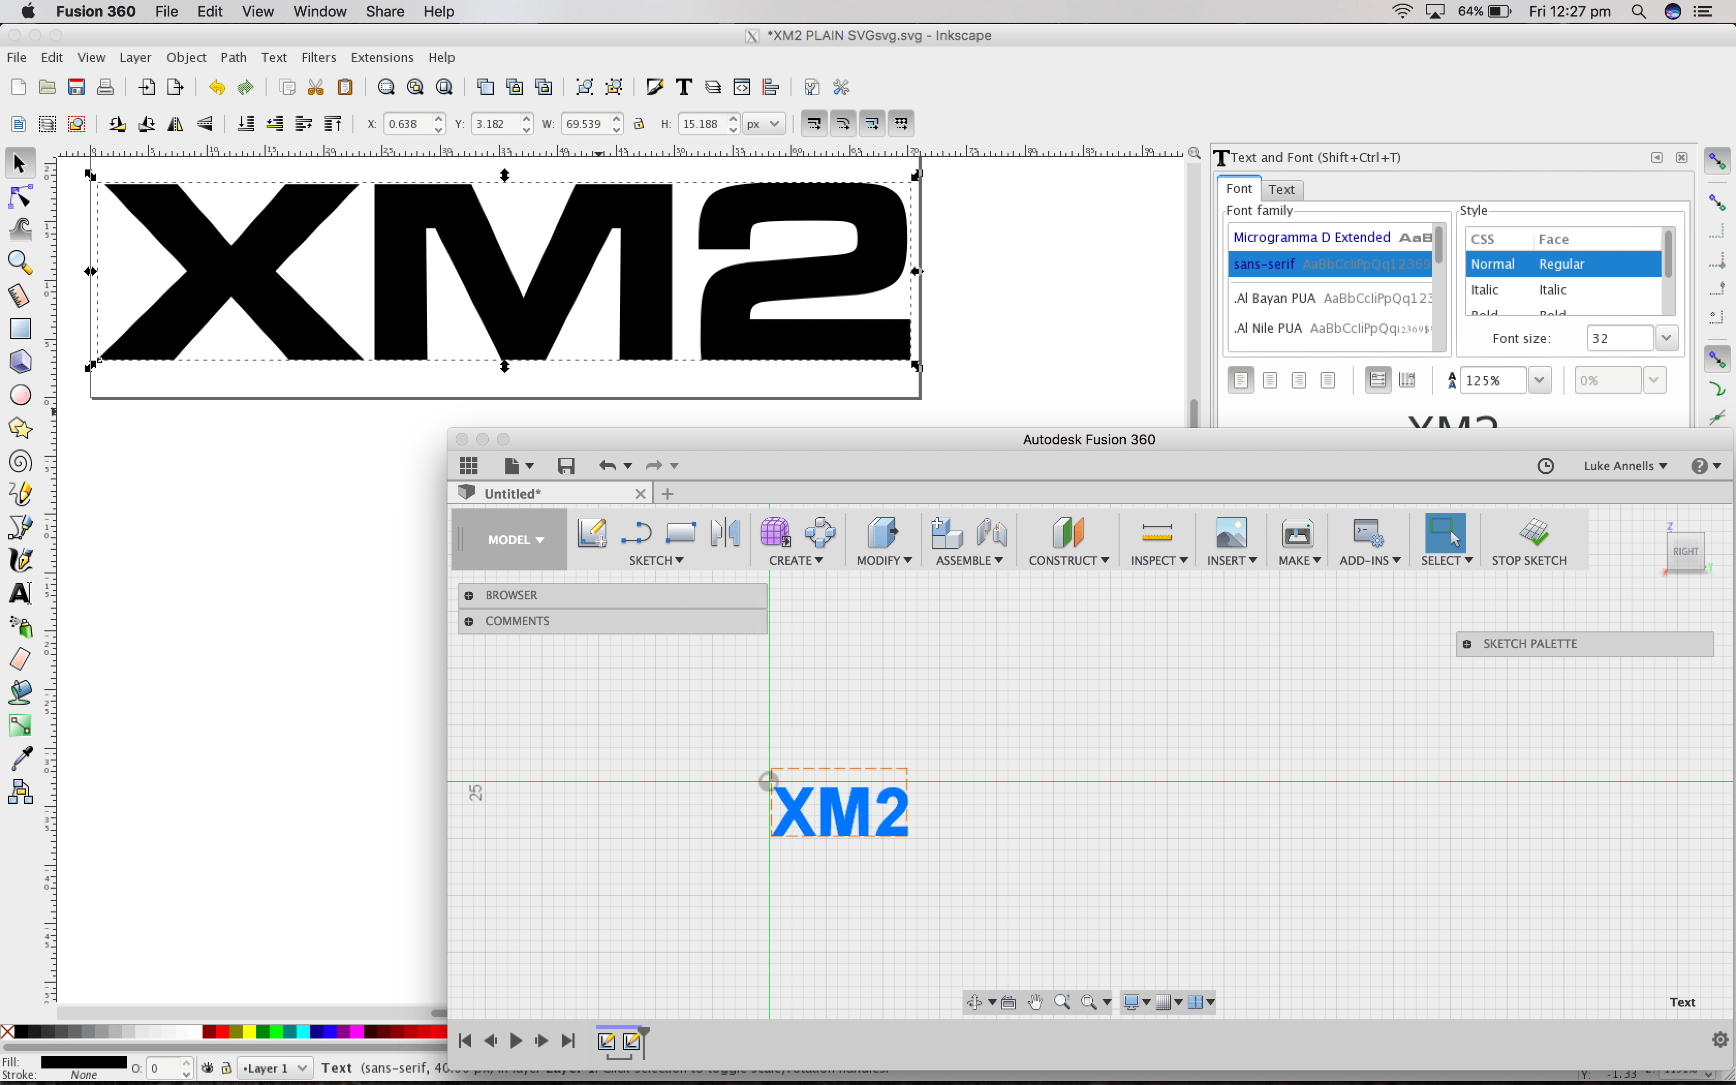Image resolution: width=1736 pixels, height=1085 pixels.
Task: Select the calligraphy pen tool
Action: click(x=21, y=561)
